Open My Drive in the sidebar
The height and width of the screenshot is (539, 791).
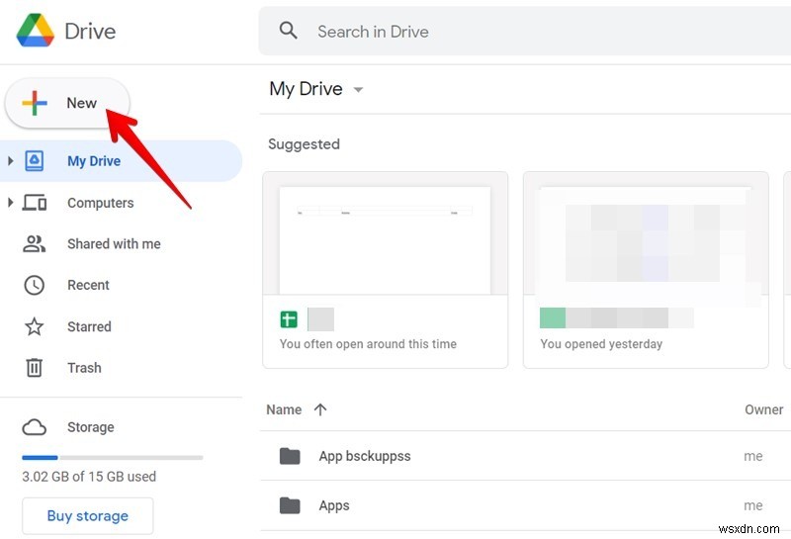point(94,161)
